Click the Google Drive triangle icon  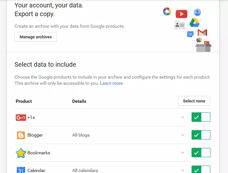tap(195, 23)
